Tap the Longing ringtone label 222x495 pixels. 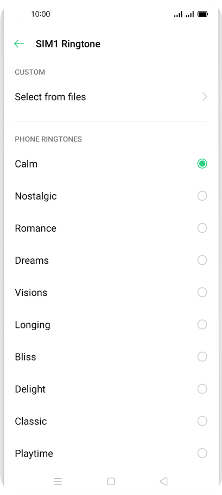[x=33, y=325]
